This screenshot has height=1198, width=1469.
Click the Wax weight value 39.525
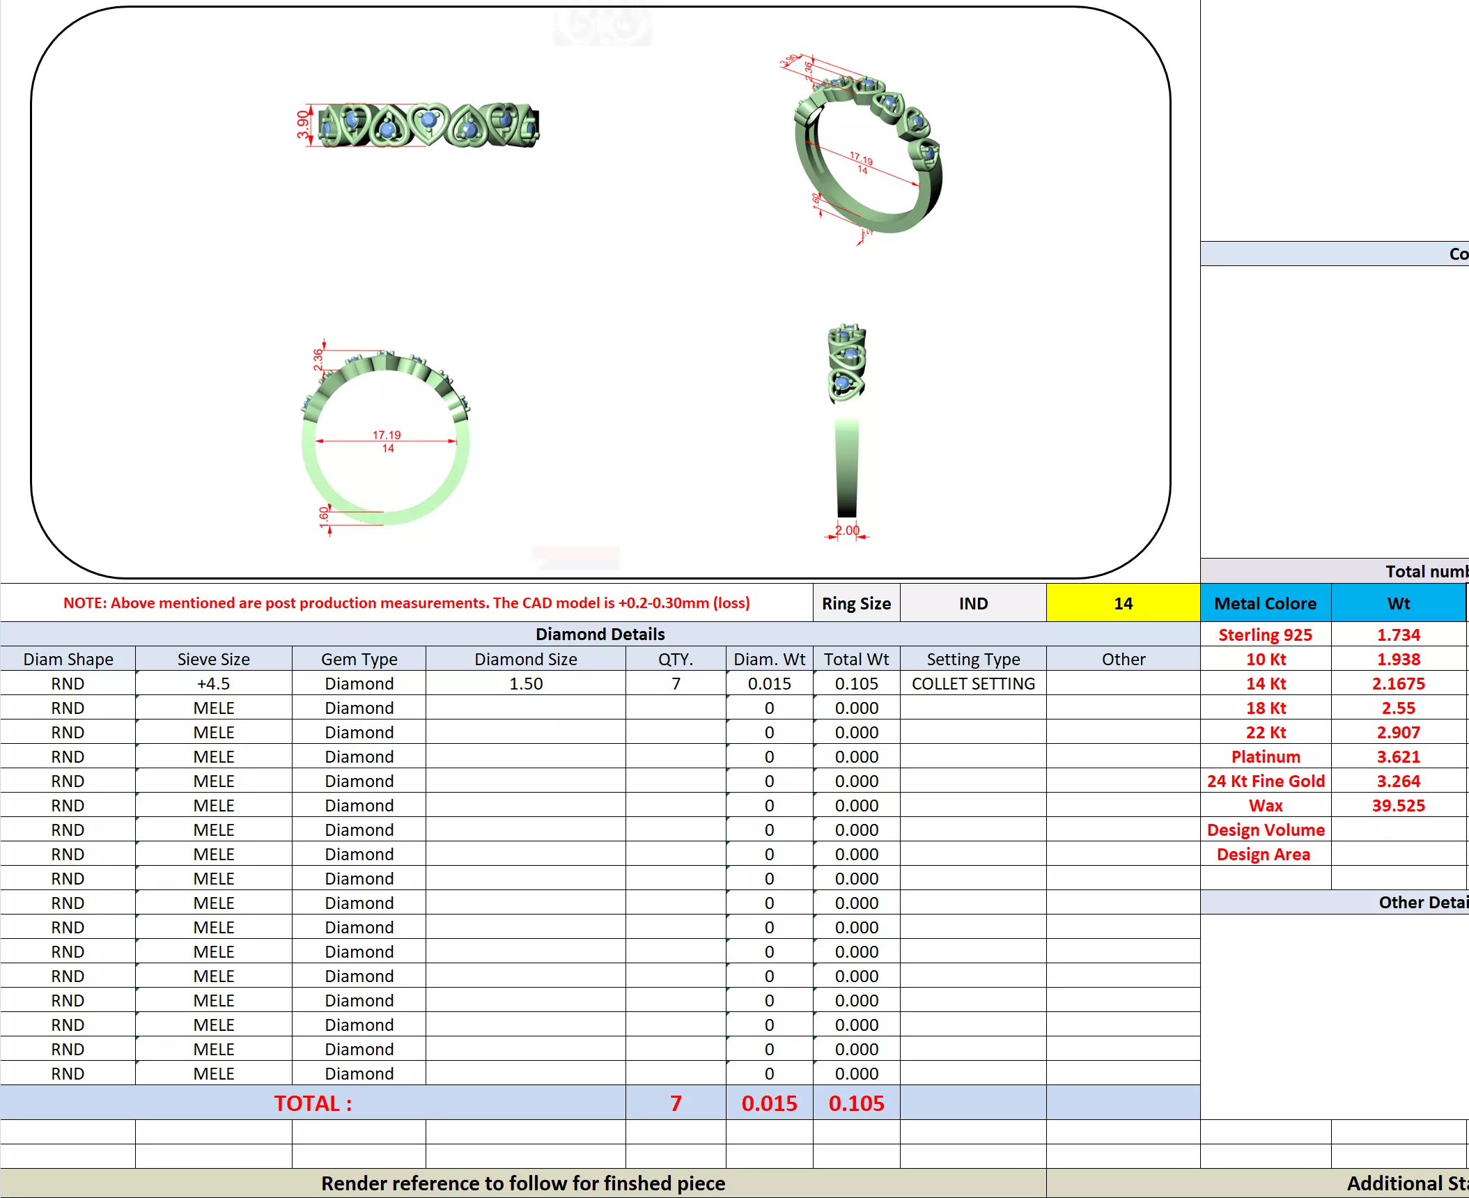tap(1398, 805)
